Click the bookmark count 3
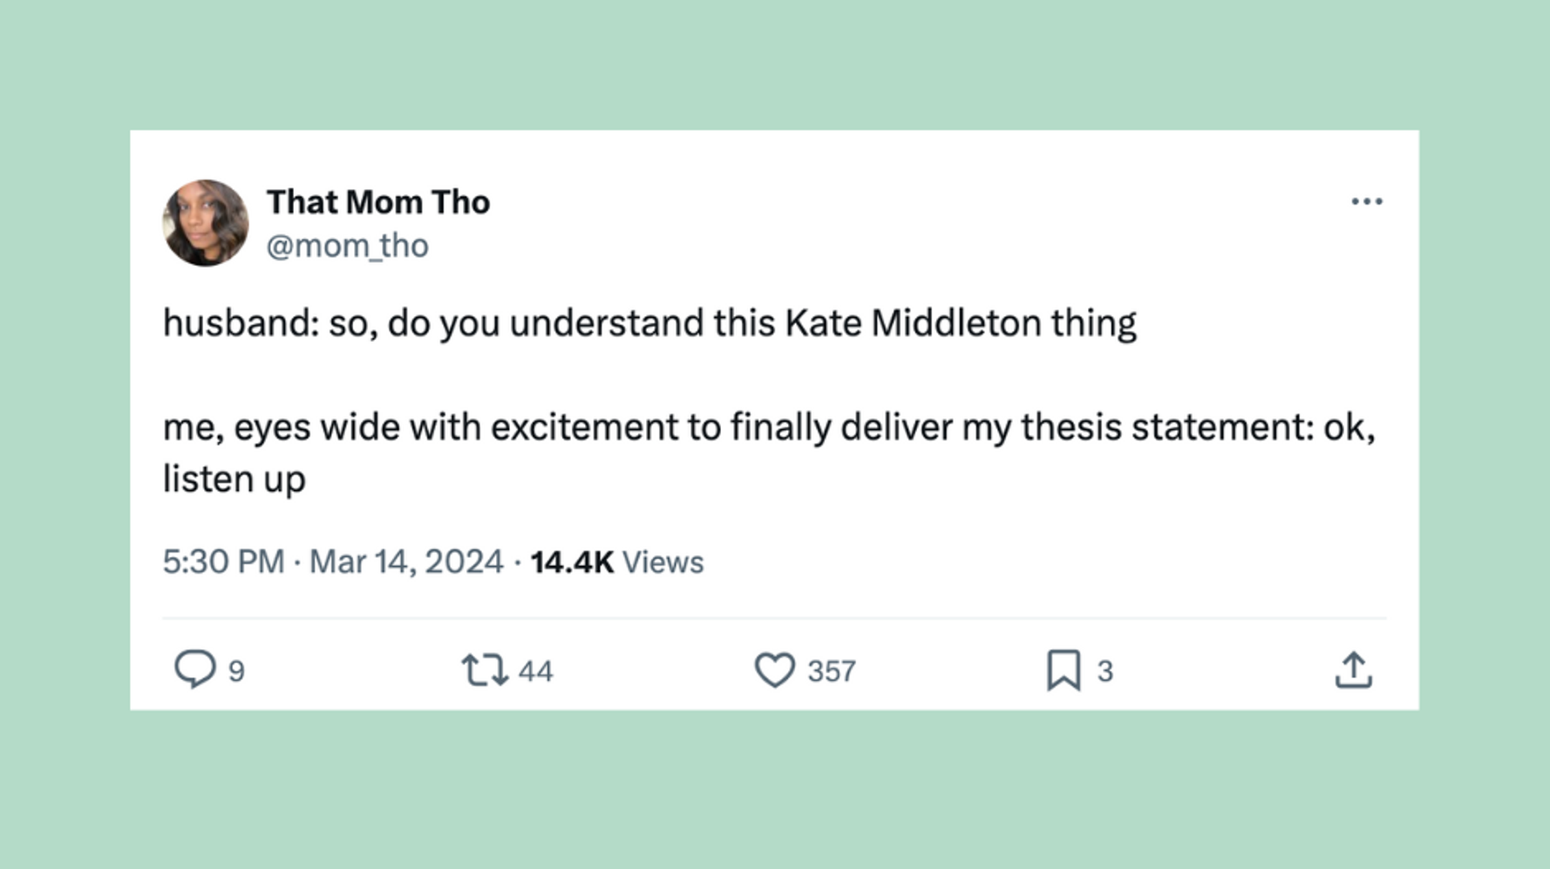The width and height of the screenshot is (1550, 869). click(1105, 671)
